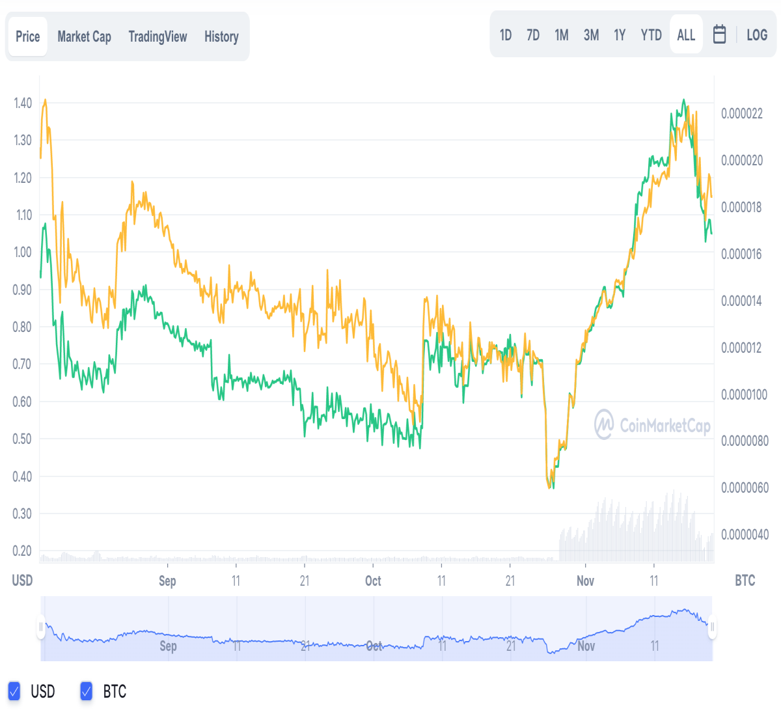Select the ALL time range
The height and width of the screenshot is (712, 781).
pyautogui.click(x=686, y=35)
